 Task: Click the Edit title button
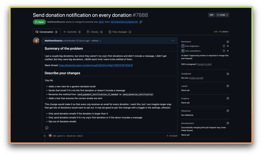pyautogui.click(x=211, y=15)
